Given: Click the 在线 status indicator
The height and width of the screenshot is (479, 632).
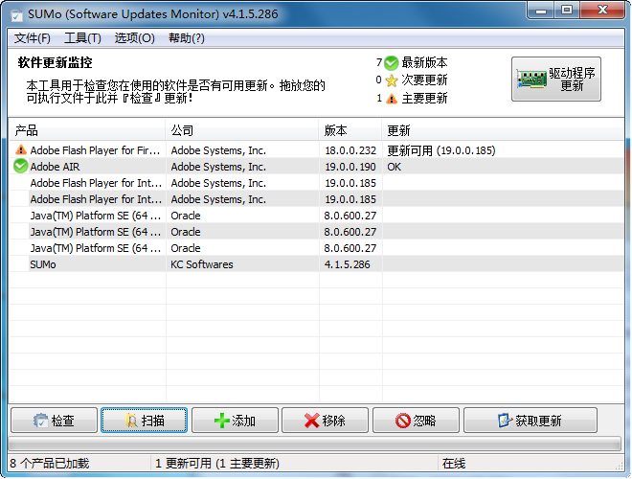Looking at the screenshot, I should pyautogui.click(x=454, y=464).
